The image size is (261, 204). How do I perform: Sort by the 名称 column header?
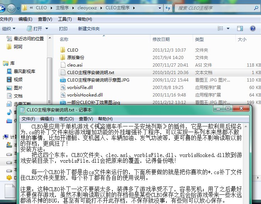[x=64, y=39]
